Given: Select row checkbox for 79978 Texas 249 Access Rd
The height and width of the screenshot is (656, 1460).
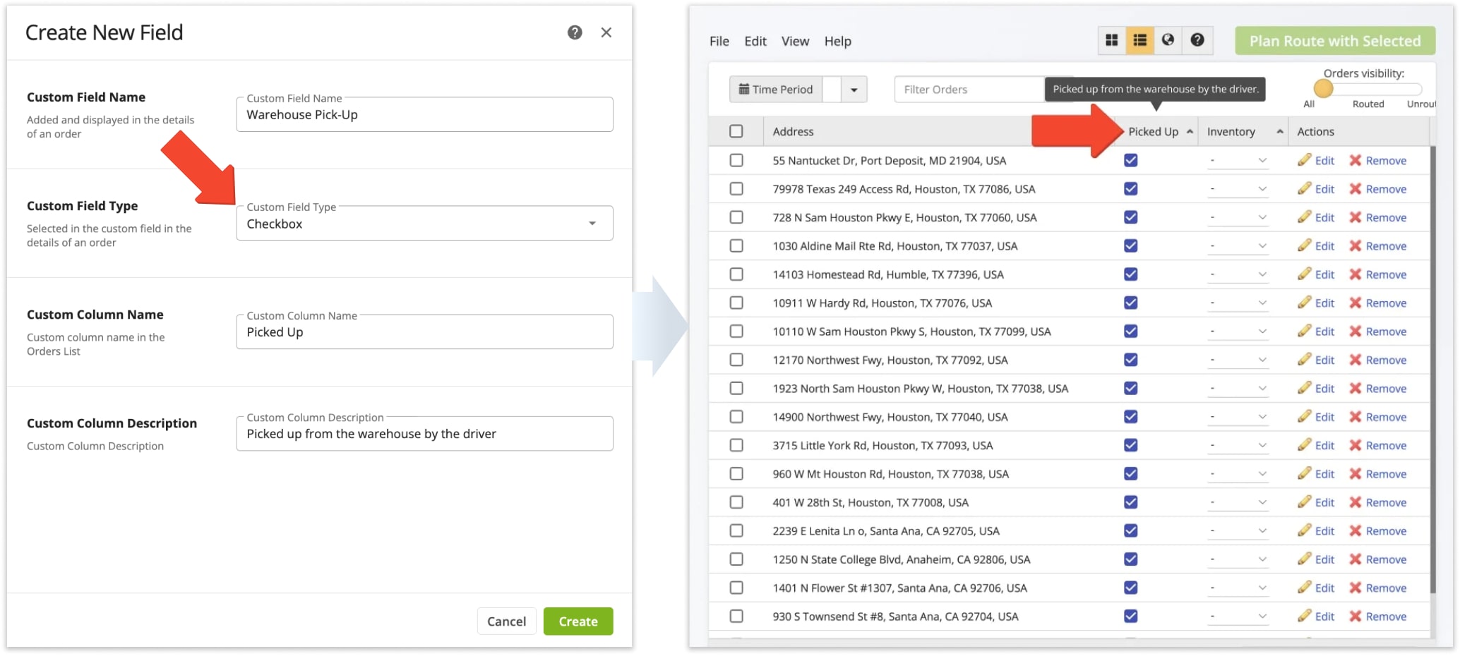Looking at the screenshot, I should pyautogui.click(x=736, y=189).
